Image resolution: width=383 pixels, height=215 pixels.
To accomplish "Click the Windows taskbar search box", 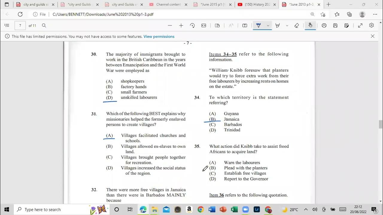I will click(x=62, y=209).
